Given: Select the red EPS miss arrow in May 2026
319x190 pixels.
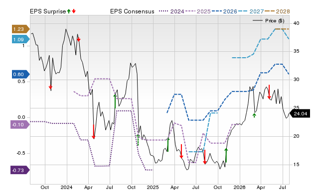Looking at the screenshot, I should click(269, 92).
